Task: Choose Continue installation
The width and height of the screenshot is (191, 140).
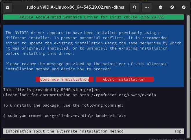Action: point(65,79)
